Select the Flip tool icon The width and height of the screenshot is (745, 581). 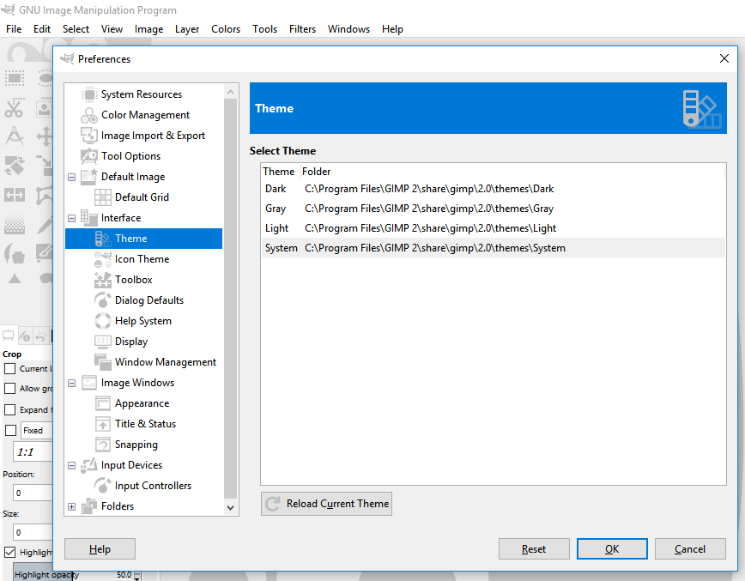point(15,195)
